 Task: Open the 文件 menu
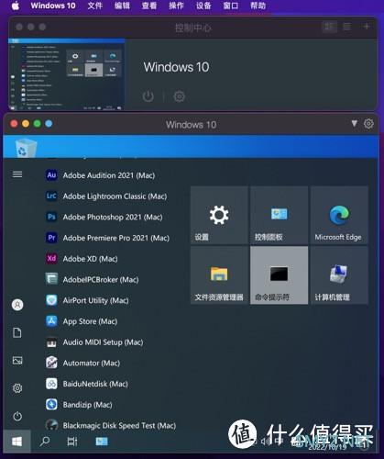(x=95, y=6)
